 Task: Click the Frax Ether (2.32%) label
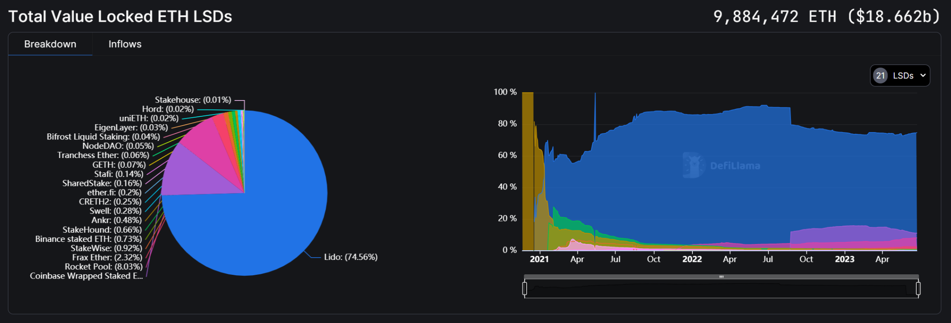[107, 257]
